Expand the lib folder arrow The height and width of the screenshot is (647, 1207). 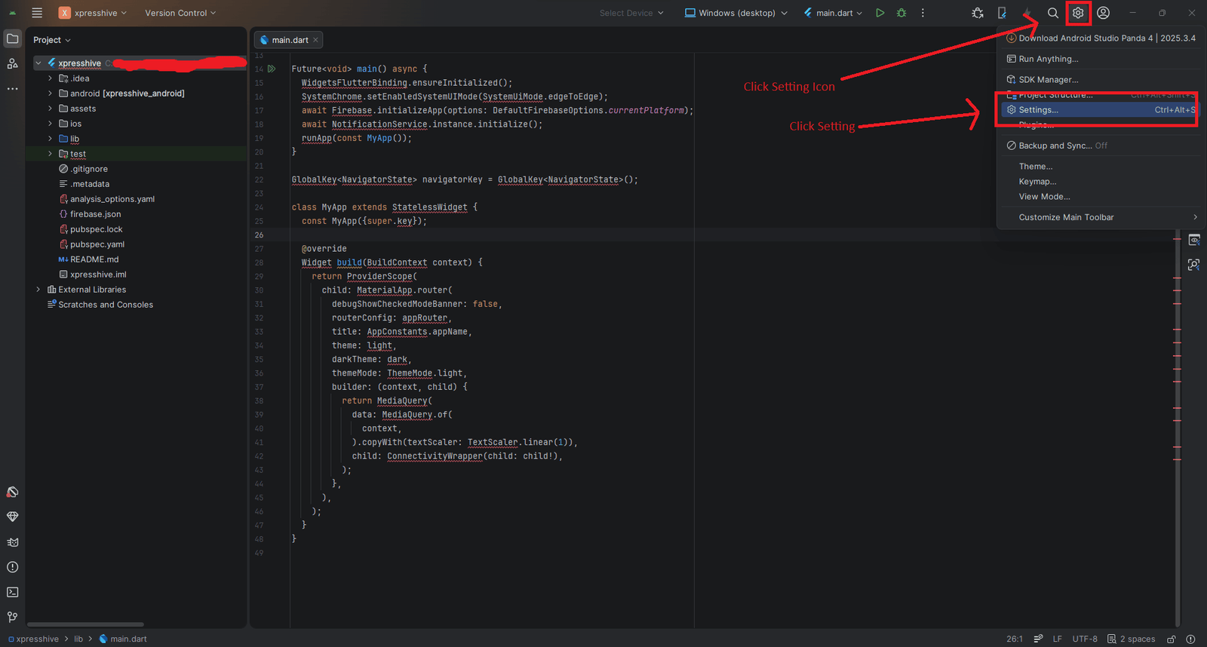(51, 139)
